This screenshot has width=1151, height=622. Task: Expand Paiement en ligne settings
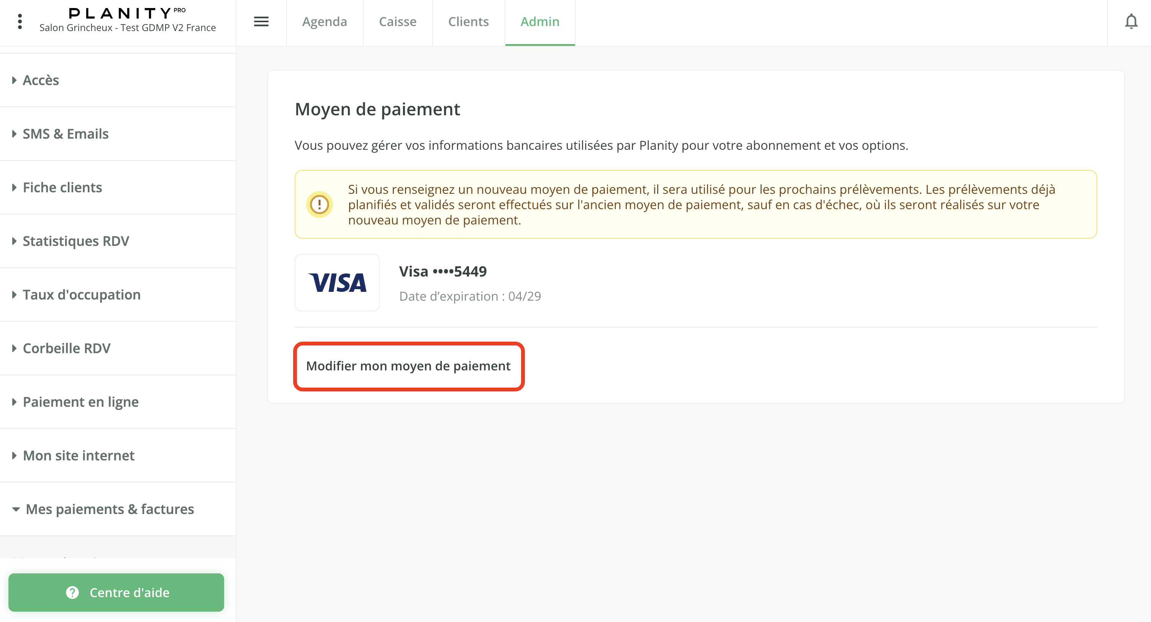click(x=80, y=402)
